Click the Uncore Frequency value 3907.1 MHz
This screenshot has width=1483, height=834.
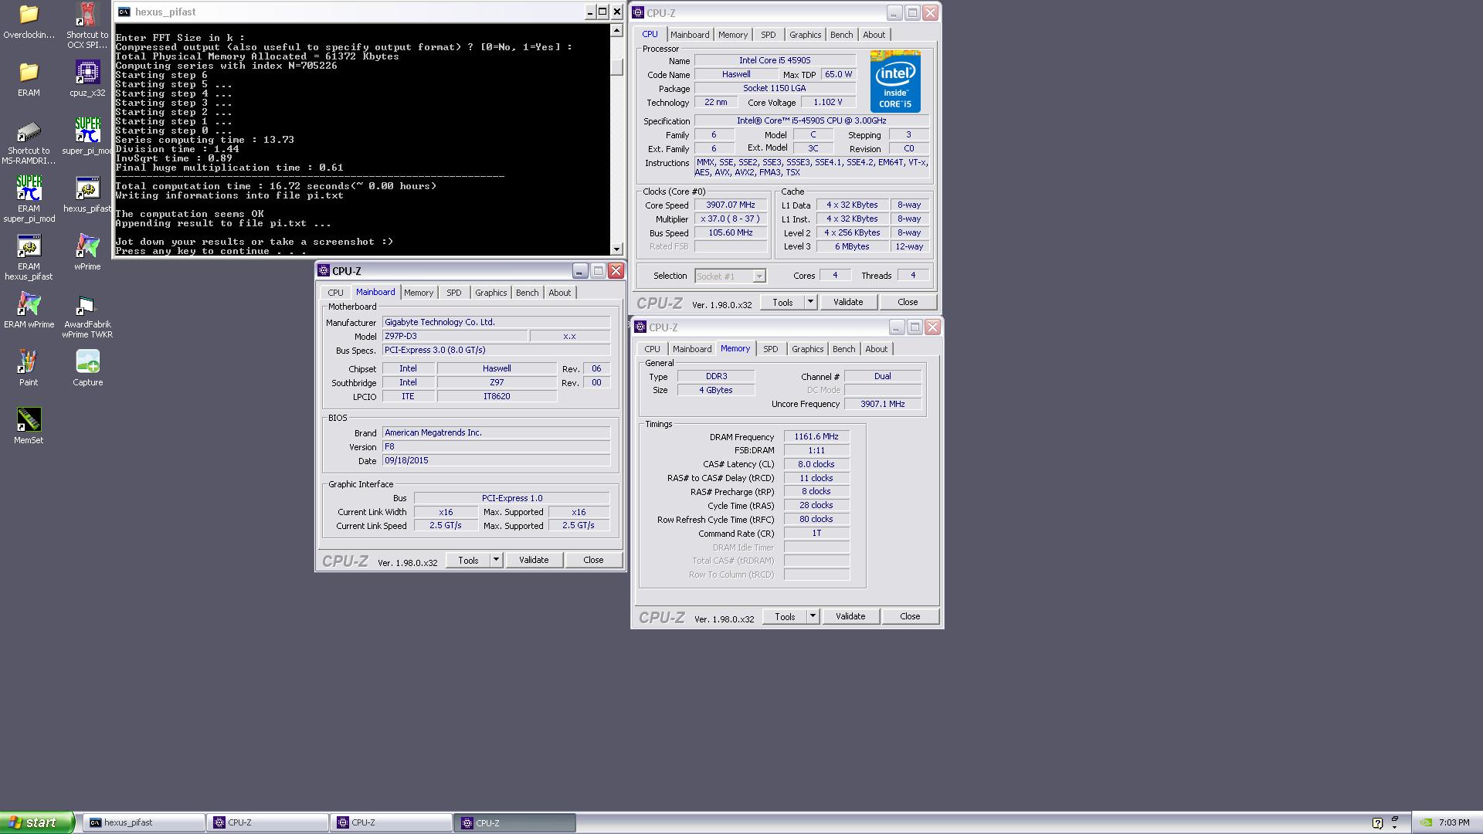pyautogui.click(x=882, y=405)
